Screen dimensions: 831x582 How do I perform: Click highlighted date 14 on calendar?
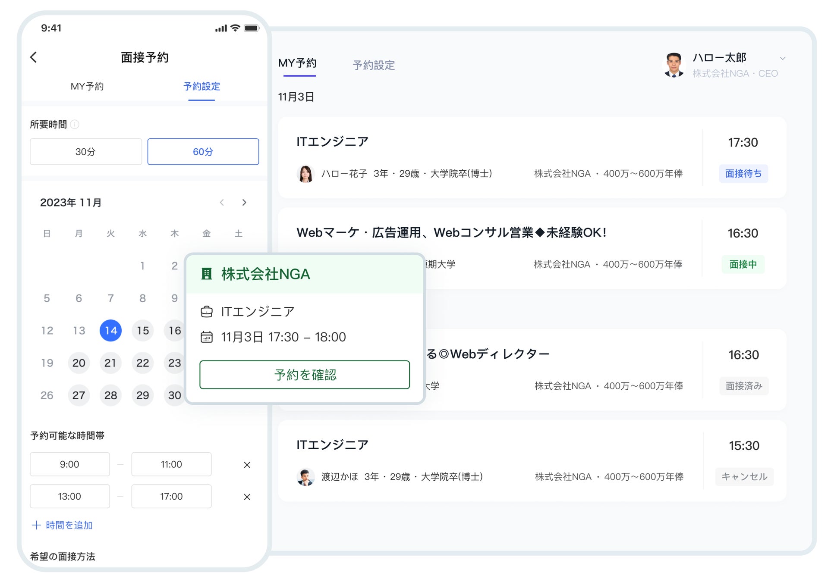[110, 331]
